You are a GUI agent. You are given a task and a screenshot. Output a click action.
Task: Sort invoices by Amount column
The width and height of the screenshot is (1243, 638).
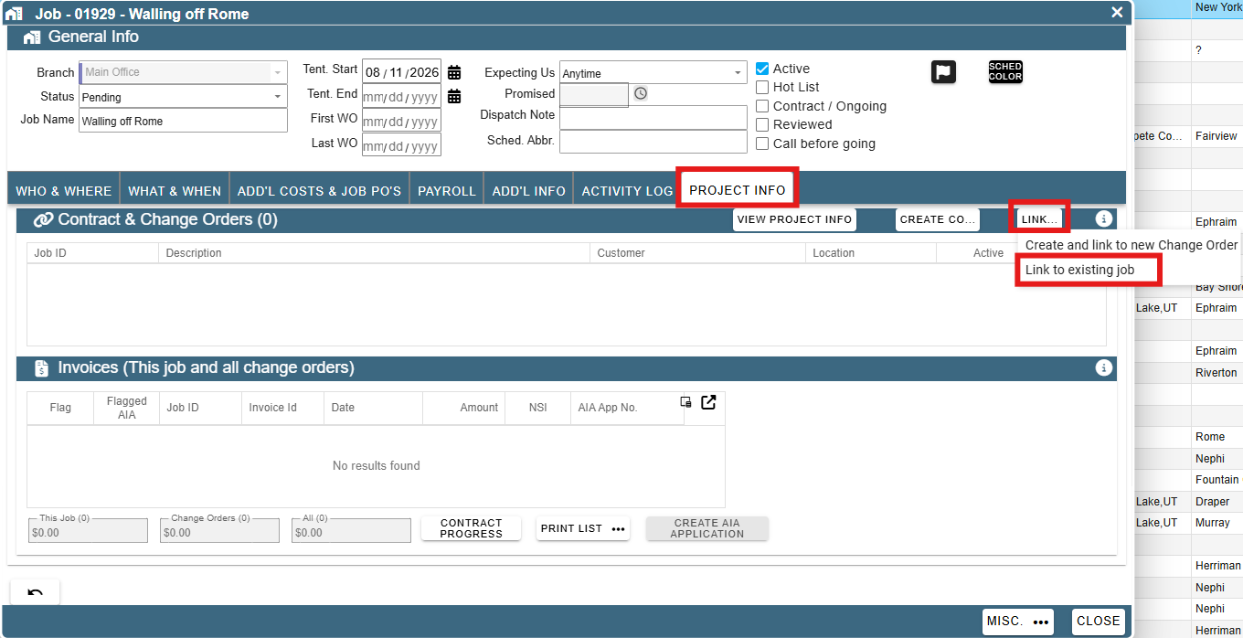464,408
